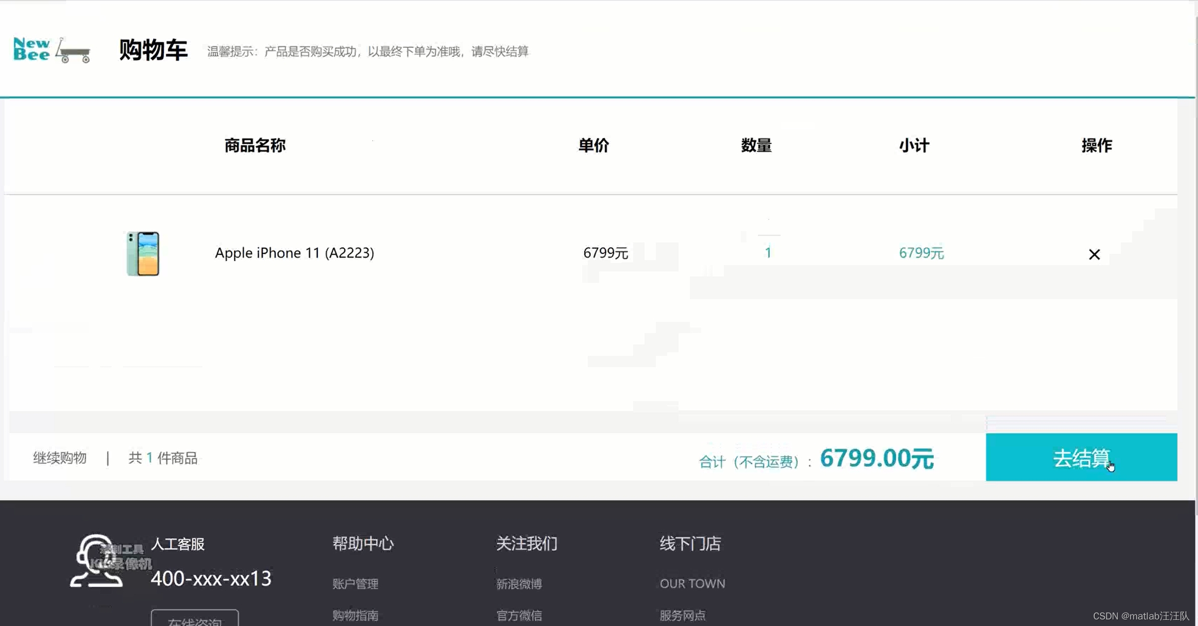
Task: Open Apple iPhone 11 (A2223) product link
Action: click(x=294, y=253)
